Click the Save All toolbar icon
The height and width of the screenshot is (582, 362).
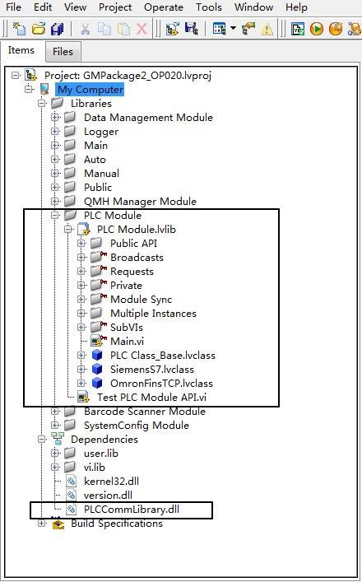58,29
